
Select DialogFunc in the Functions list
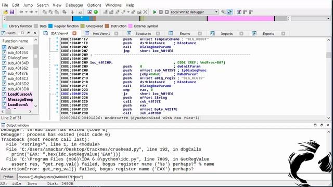18,58
